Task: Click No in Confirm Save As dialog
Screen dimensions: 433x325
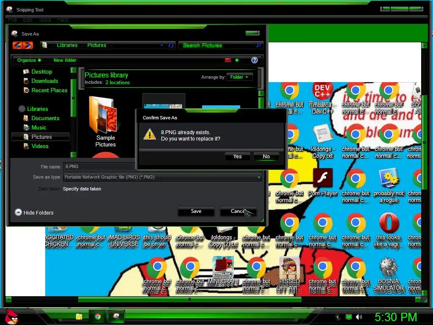Action: point(266,157)
